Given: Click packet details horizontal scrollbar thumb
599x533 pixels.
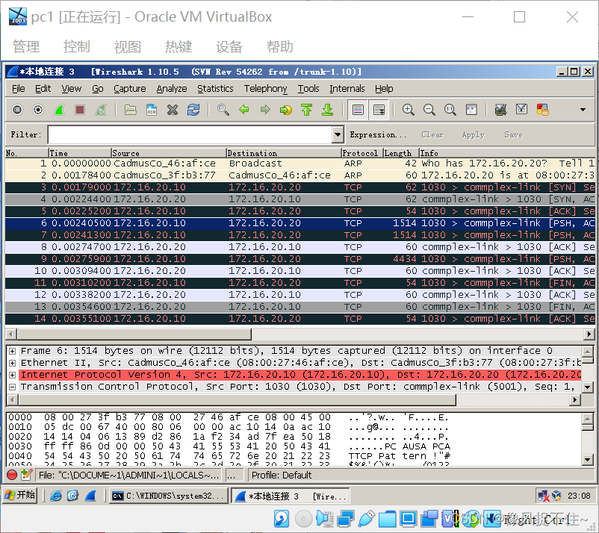Looking at the screenshot, I should click(x=238, y=400).
